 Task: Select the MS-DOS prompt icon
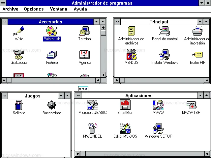(x=131, y=55)
